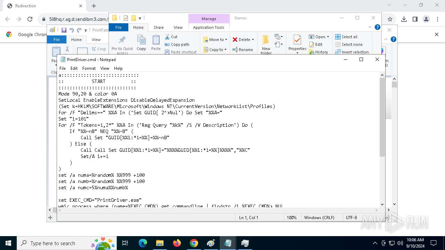Click Rename in Explorer ribbon

pos(243,50)
